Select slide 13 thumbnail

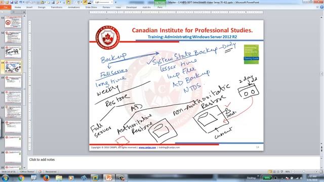[x=13, y=52]
